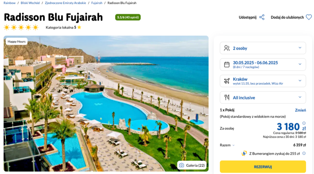The height and width of the screenshot is (174, 314).
Task: Click the info icon next to Bumerang offer
Action: (304, 153)
